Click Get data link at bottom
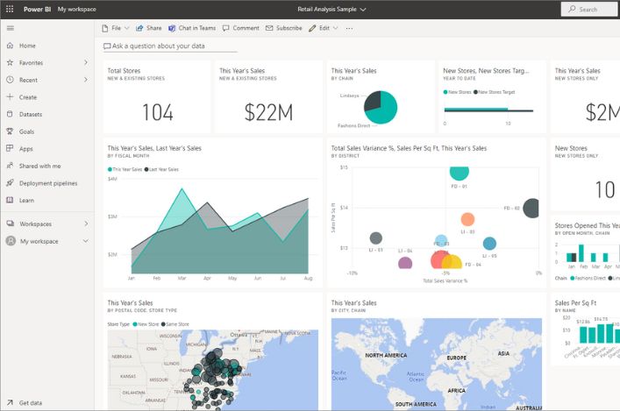The width and height of the screenshot is (620, 411). 31,403
